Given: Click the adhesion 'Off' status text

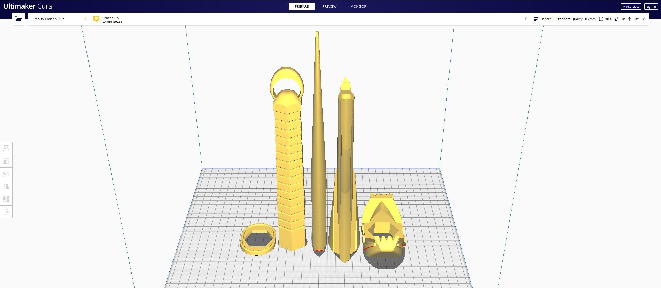Looking at the screenshot, I should click(x=636, y=19).
